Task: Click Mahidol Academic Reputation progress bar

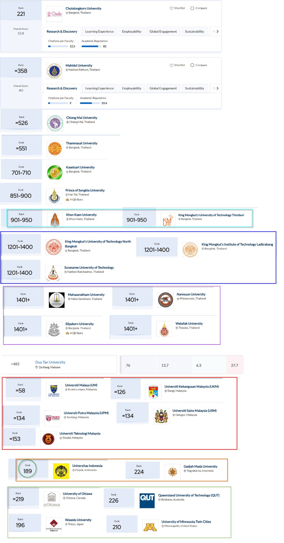Action: [90, 103]
